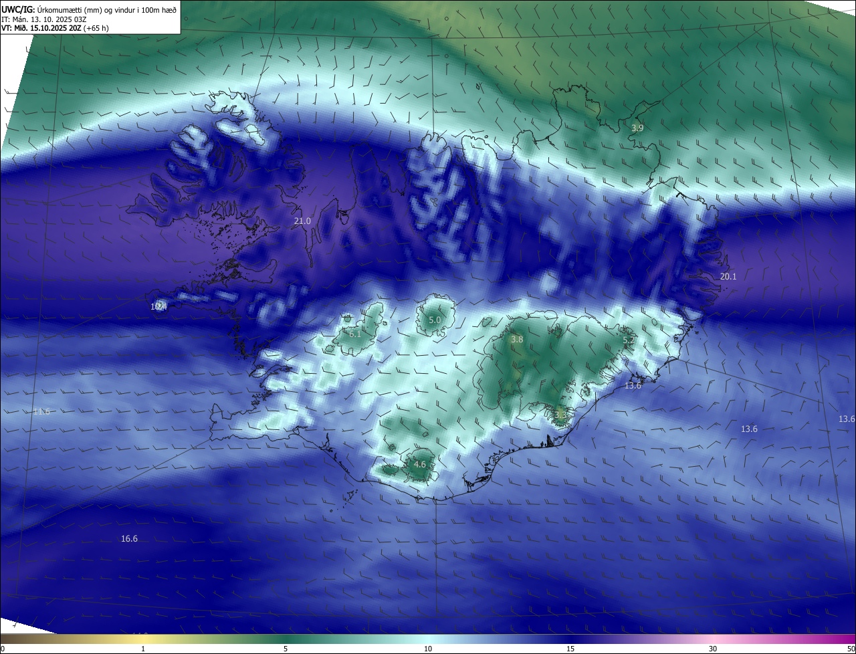Viewport: 856px width, 654px height.
Task: Click the precipitation colour scale bar
Action: tap(428, 639)
